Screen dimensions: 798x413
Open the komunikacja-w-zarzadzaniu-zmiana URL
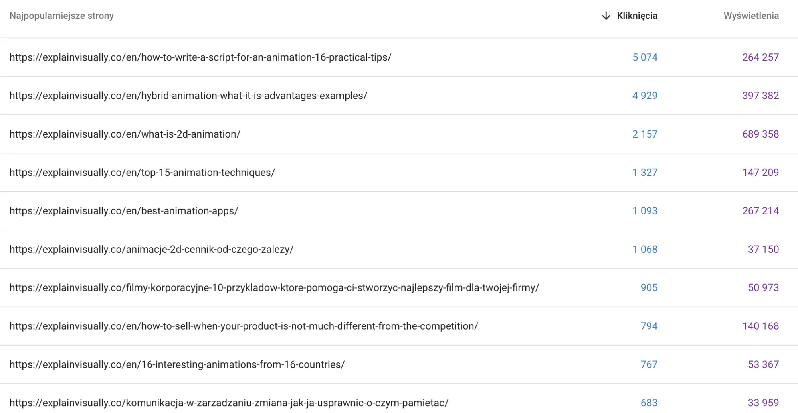point(229,403)
